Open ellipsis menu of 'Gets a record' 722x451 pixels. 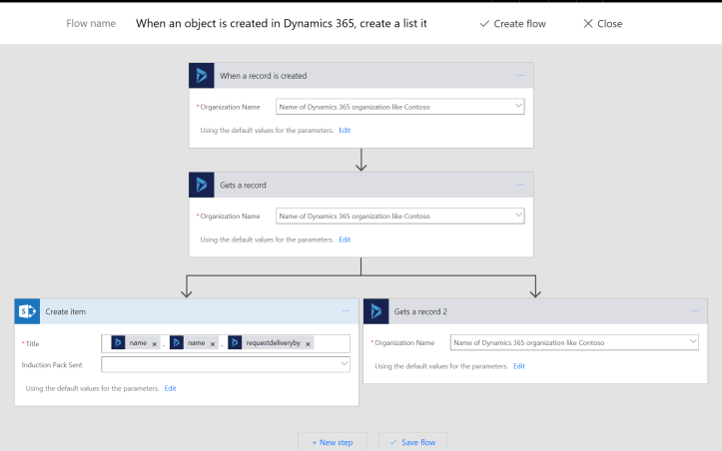tap(520, 185)
